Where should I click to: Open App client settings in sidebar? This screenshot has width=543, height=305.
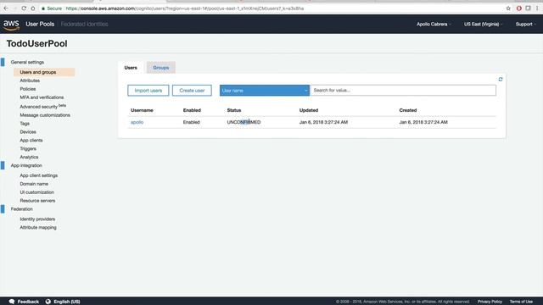pyautogui.click(x=39, y=175)
